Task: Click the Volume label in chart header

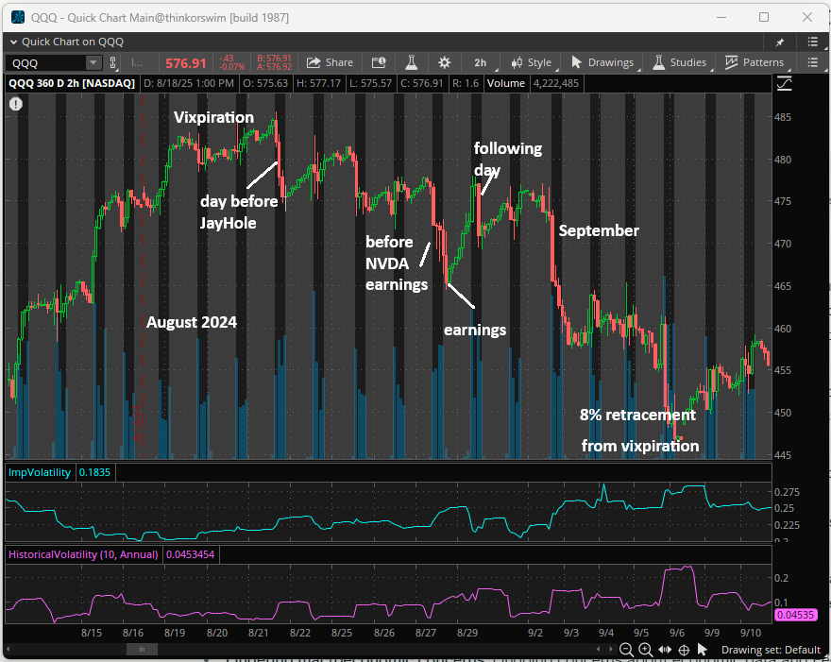Action: coord(505,83)
